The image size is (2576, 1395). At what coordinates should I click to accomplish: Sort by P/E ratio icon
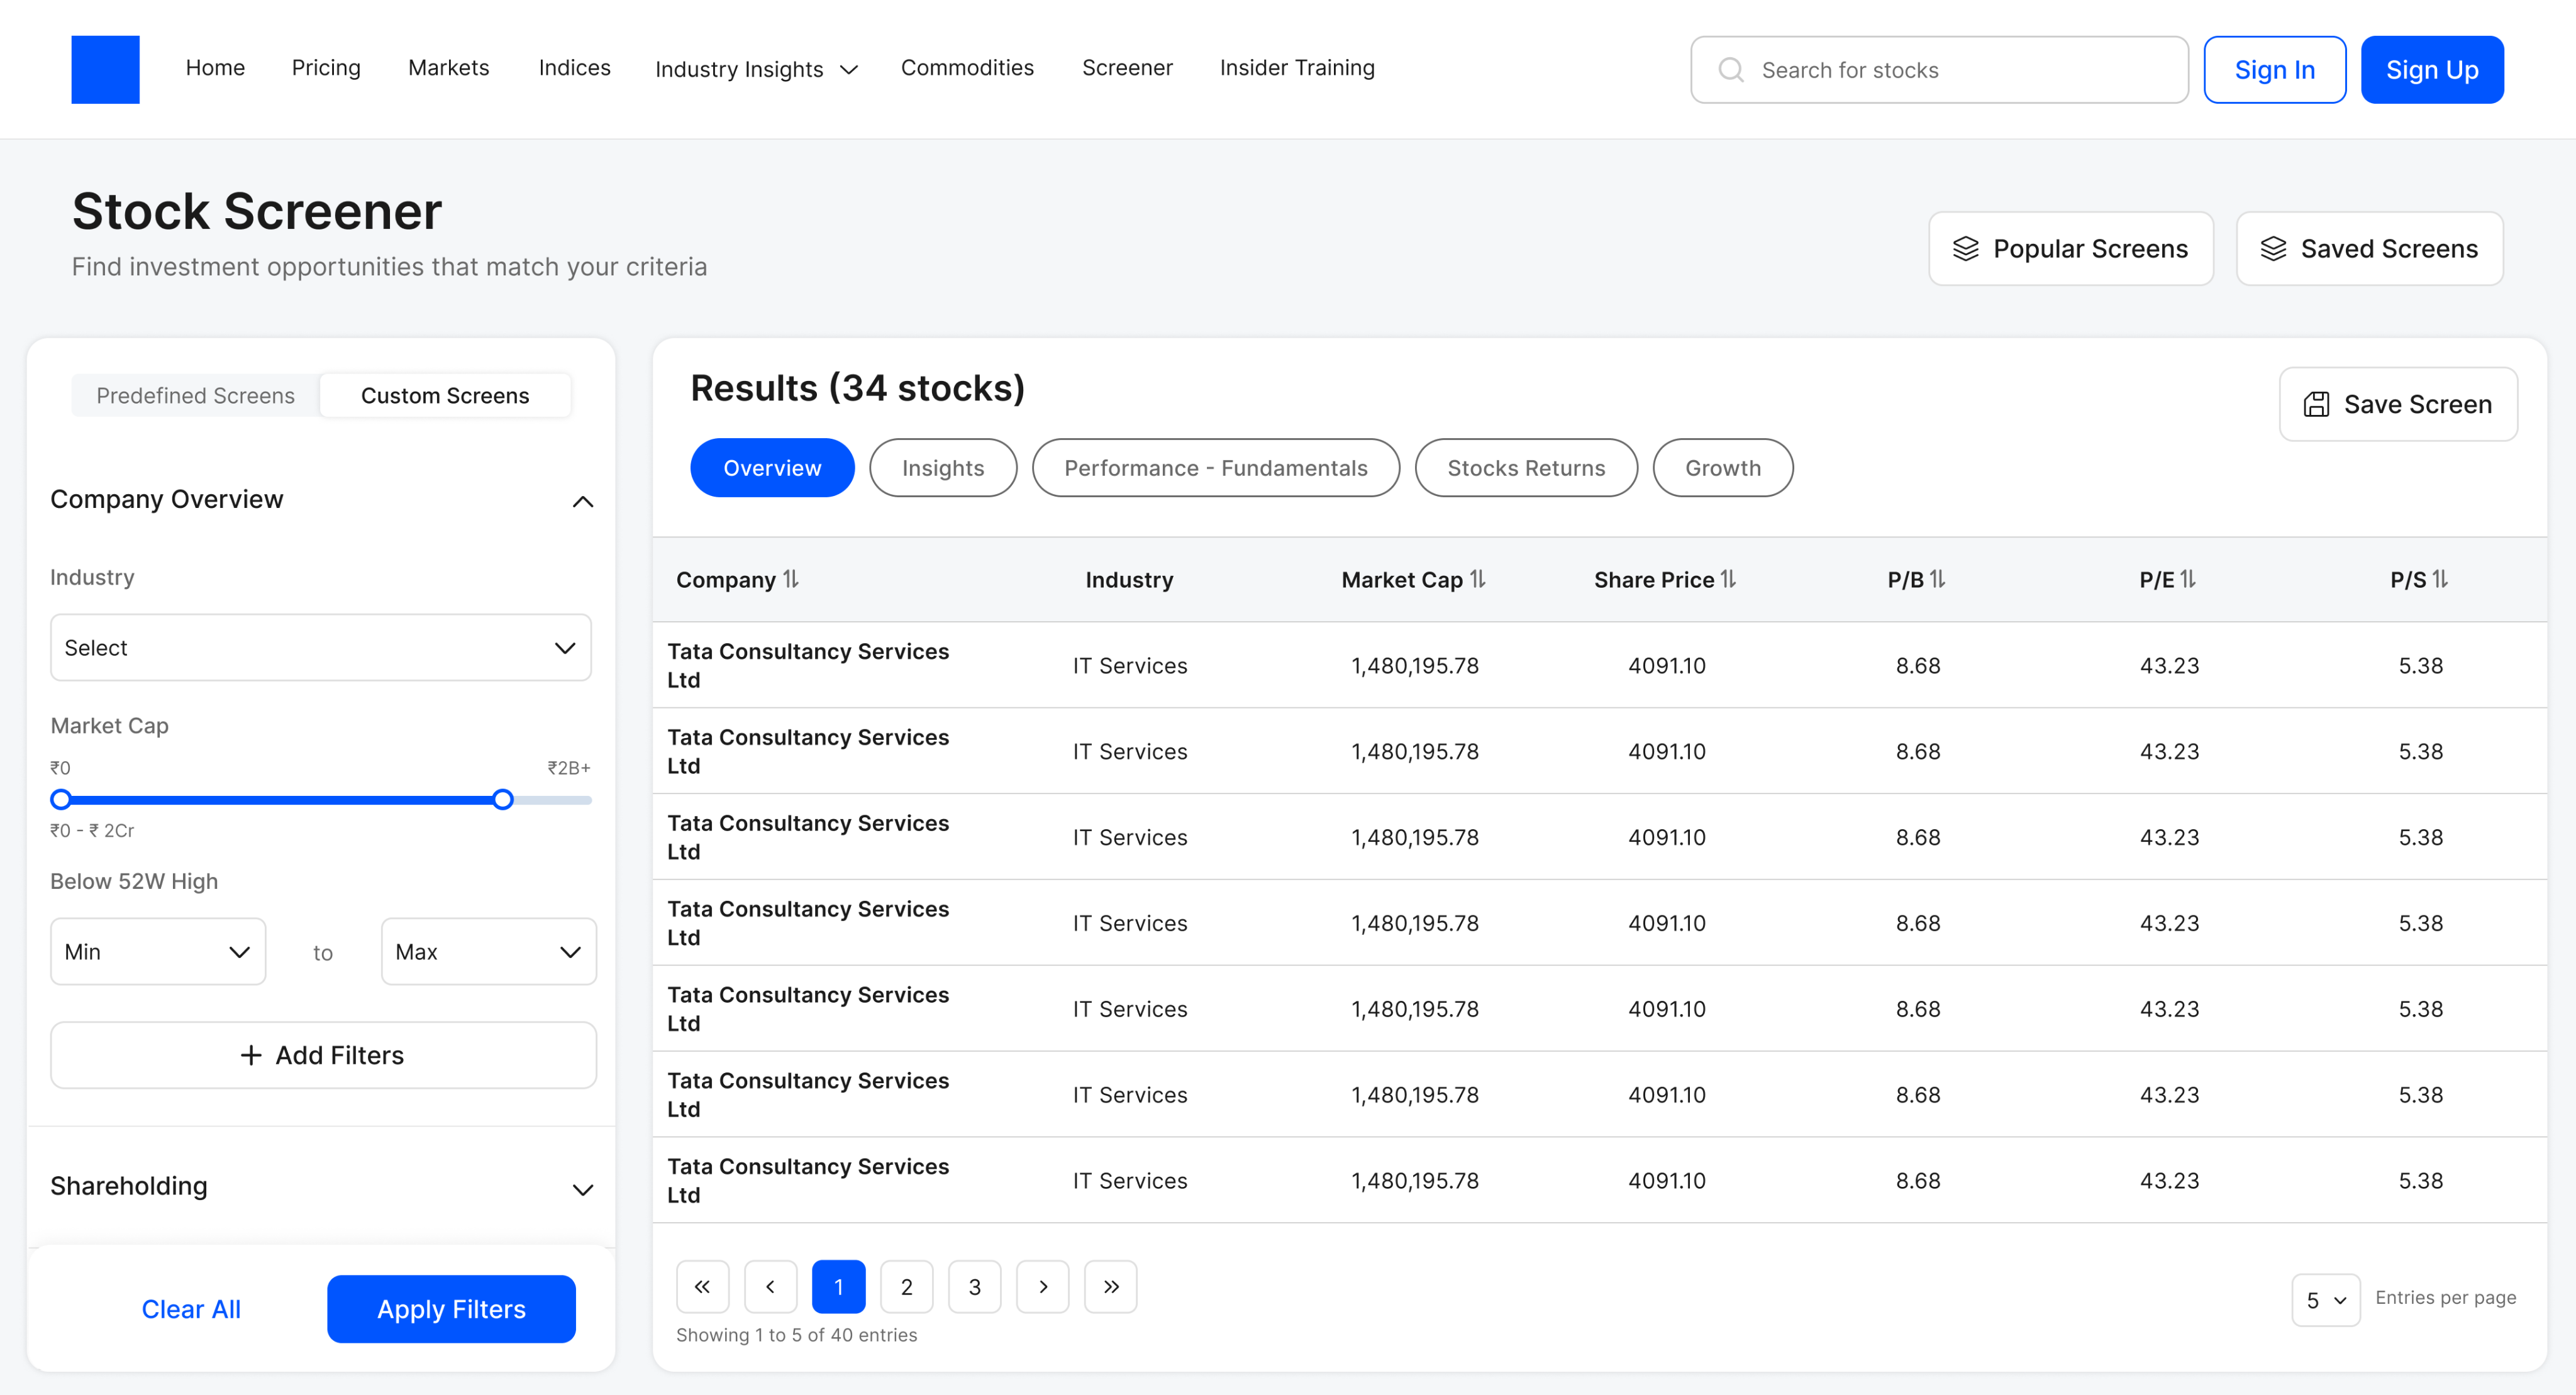tap(2188, 580)
